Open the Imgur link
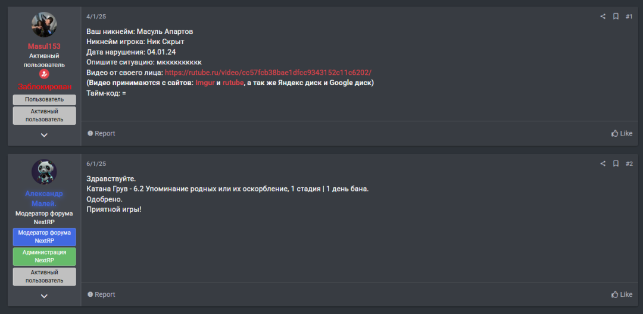 205,83
